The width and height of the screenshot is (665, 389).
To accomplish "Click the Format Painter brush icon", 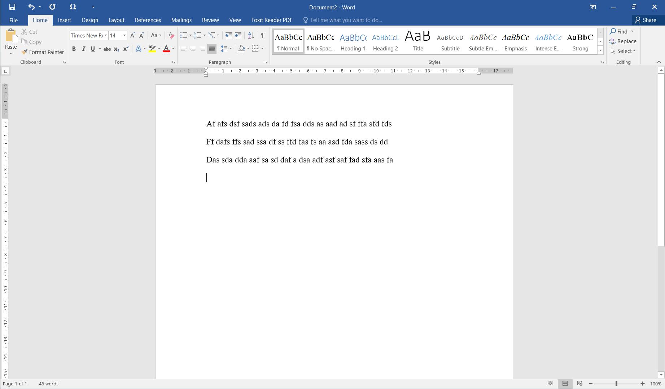I will (x=25, y=52).
